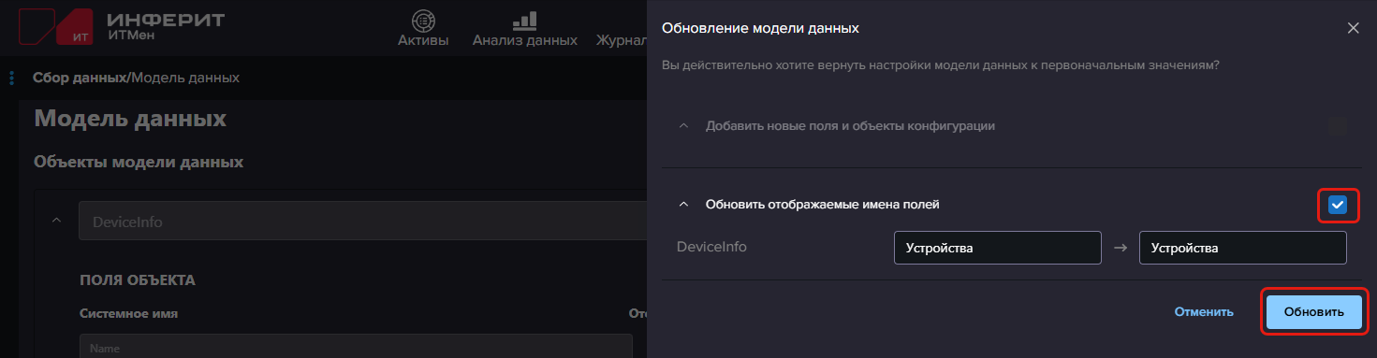
Task: Collapse the DeviceInfo object chevron
Action: point(56,221)
